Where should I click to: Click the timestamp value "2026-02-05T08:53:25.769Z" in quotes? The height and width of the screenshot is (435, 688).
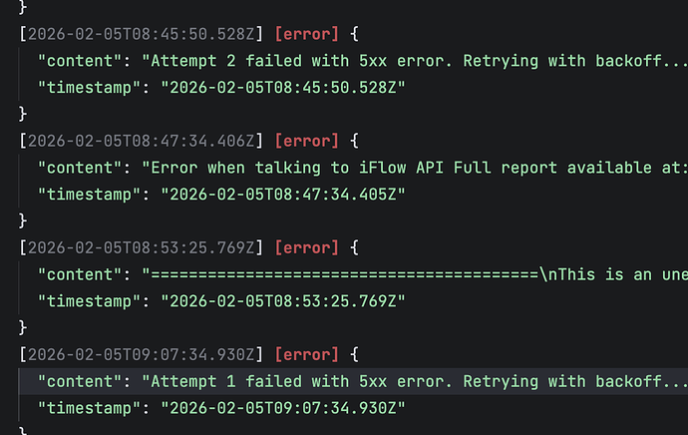click(x=282, y=300)
